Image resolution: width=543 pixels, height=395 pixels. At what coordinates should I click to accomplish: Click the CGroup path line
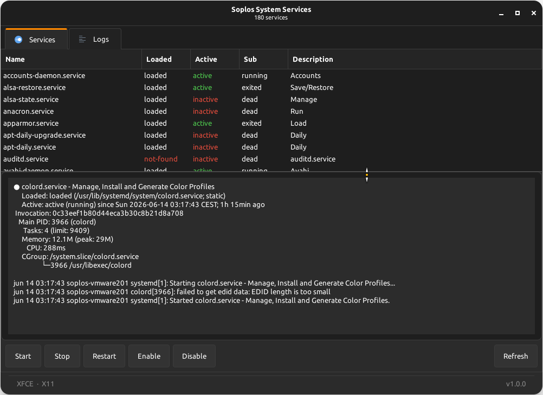coord(80,256)
